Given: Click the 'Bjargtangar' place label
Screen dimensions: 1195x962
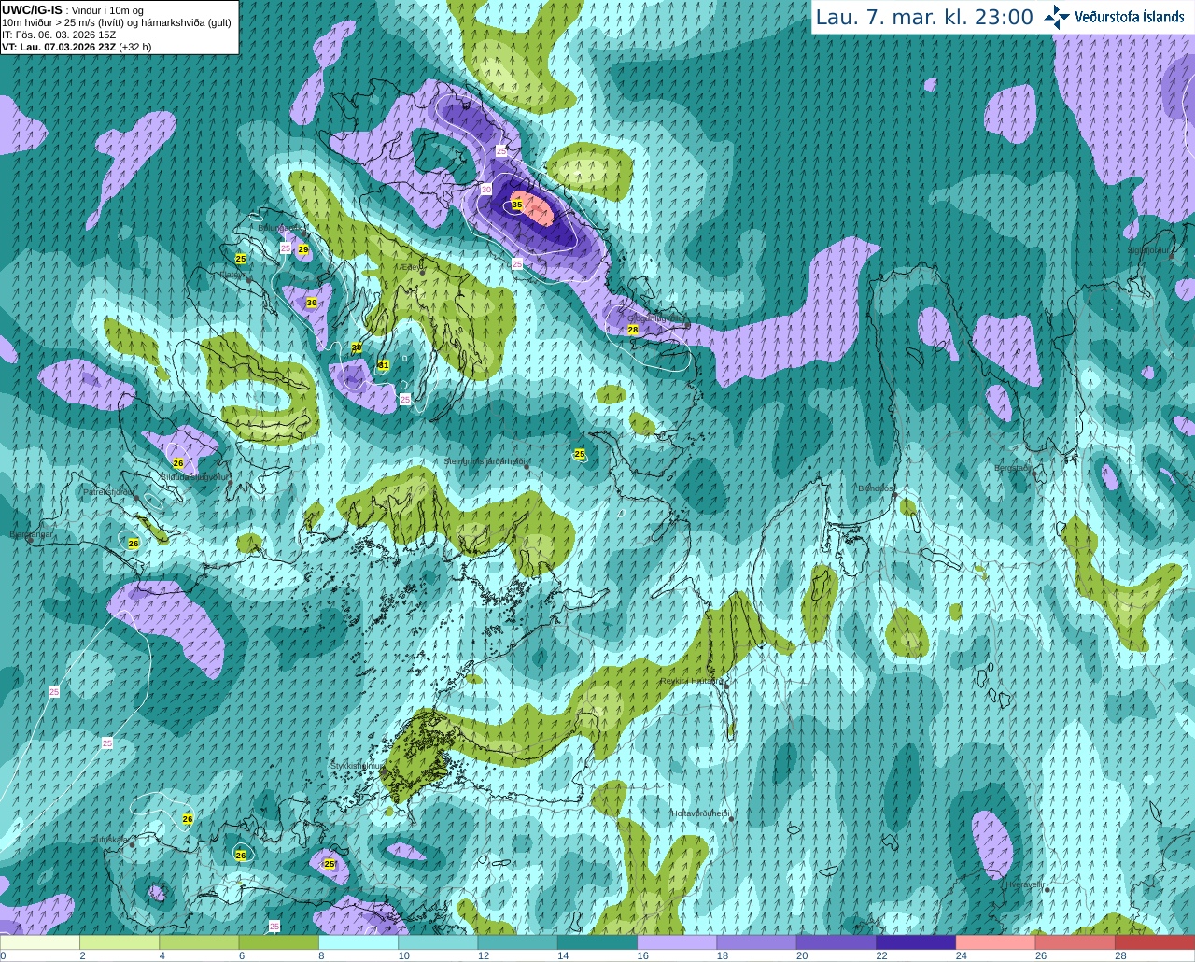Looking at the screenshot, I should click(32, 535).
